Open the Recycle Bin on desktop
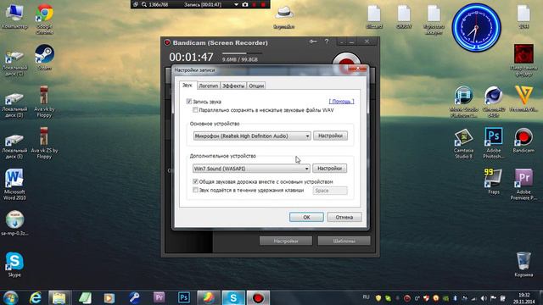This screenshot has width=543, height=305. pos(523,264)
